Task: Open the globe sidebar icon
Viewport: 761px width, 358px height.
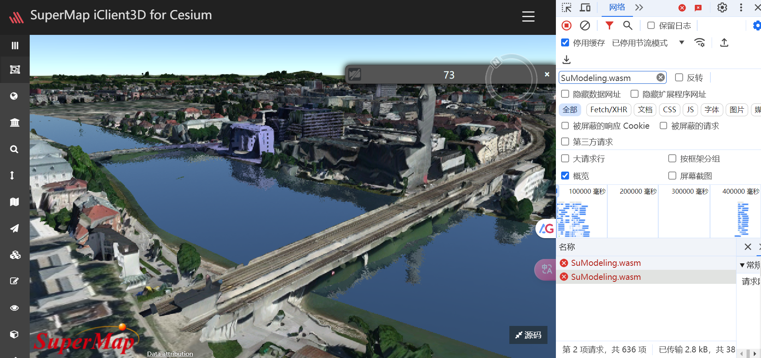Action: (14, 96)
